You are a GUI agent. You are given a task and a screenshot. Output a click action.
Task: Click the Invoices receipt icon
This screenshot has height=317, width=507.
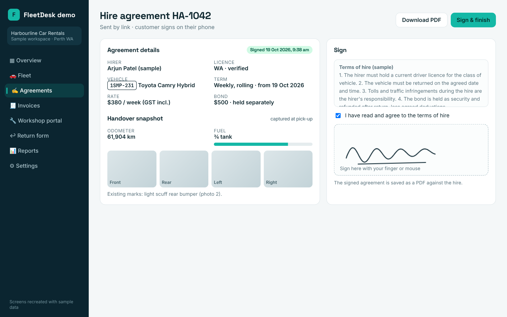(x=13, y=106)
